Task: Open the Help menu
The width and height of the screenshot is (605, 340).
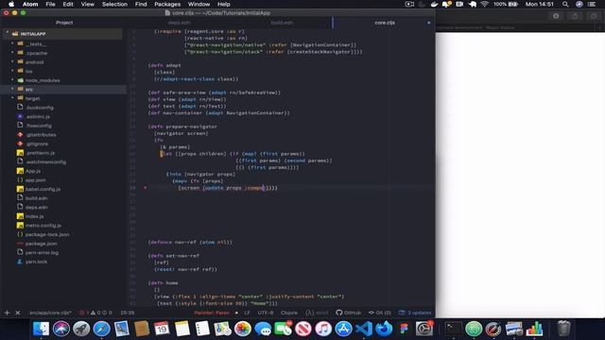Action: pos(224,4)
